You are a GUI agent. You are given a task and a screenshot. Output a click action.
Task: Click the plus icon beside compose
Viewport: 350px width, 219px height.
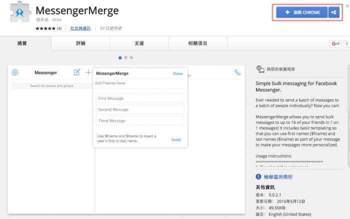(88, 72)
